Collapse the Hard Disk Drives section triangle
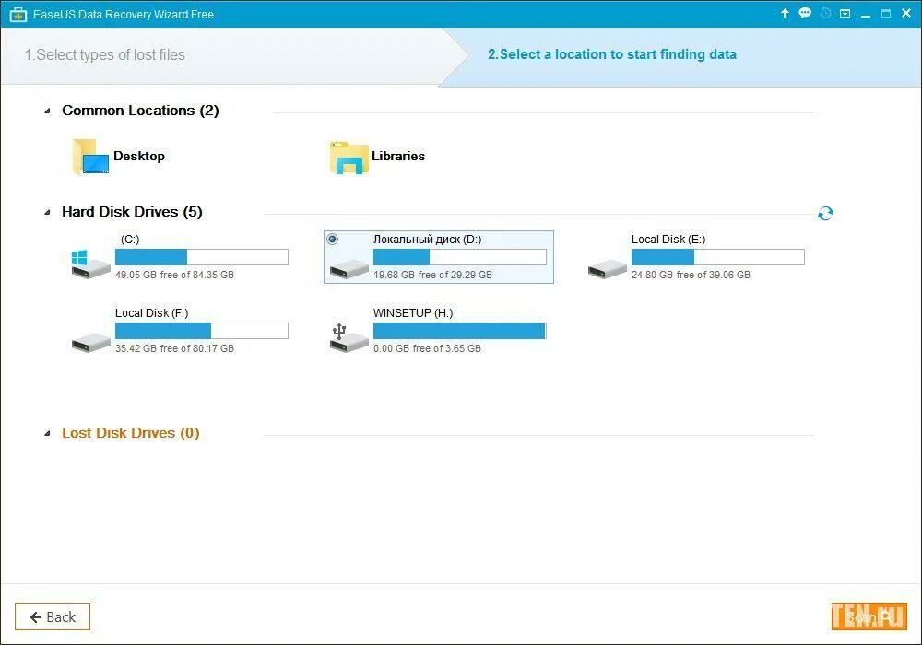This screenshot has width=922, height=645. coord(48,213)
